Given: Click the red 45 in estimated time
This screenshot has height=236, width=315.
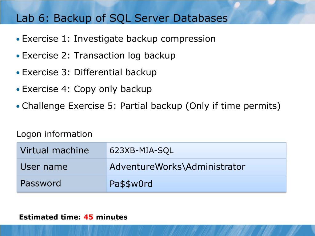Looking at the screenshot, I should 88,217.
